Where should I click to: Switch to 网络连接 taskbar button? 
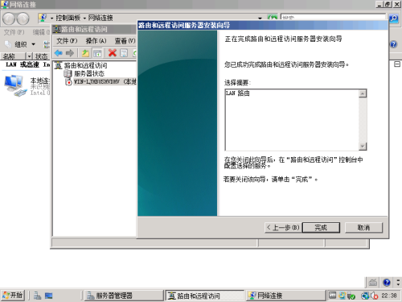pos(285,296)
